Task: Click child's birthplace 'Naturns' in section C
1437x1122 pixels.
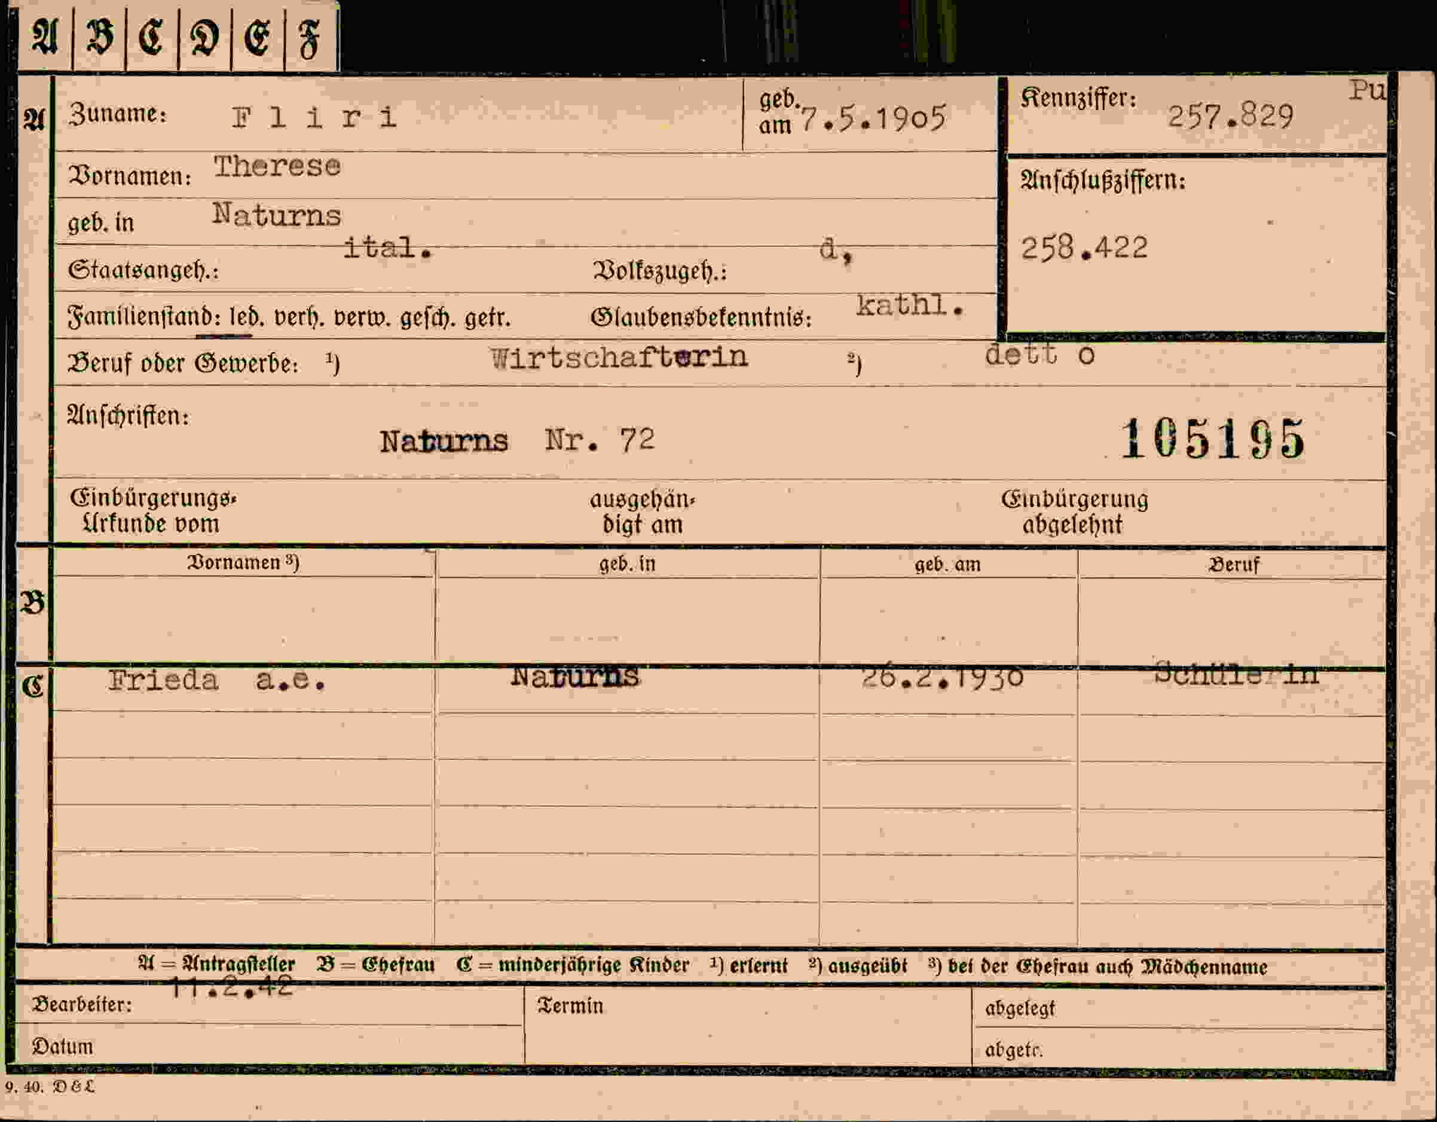Action: tap(574, 676)
